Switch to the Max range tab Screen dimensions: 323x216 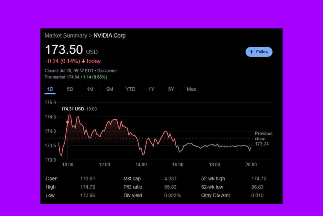(191, 89)
